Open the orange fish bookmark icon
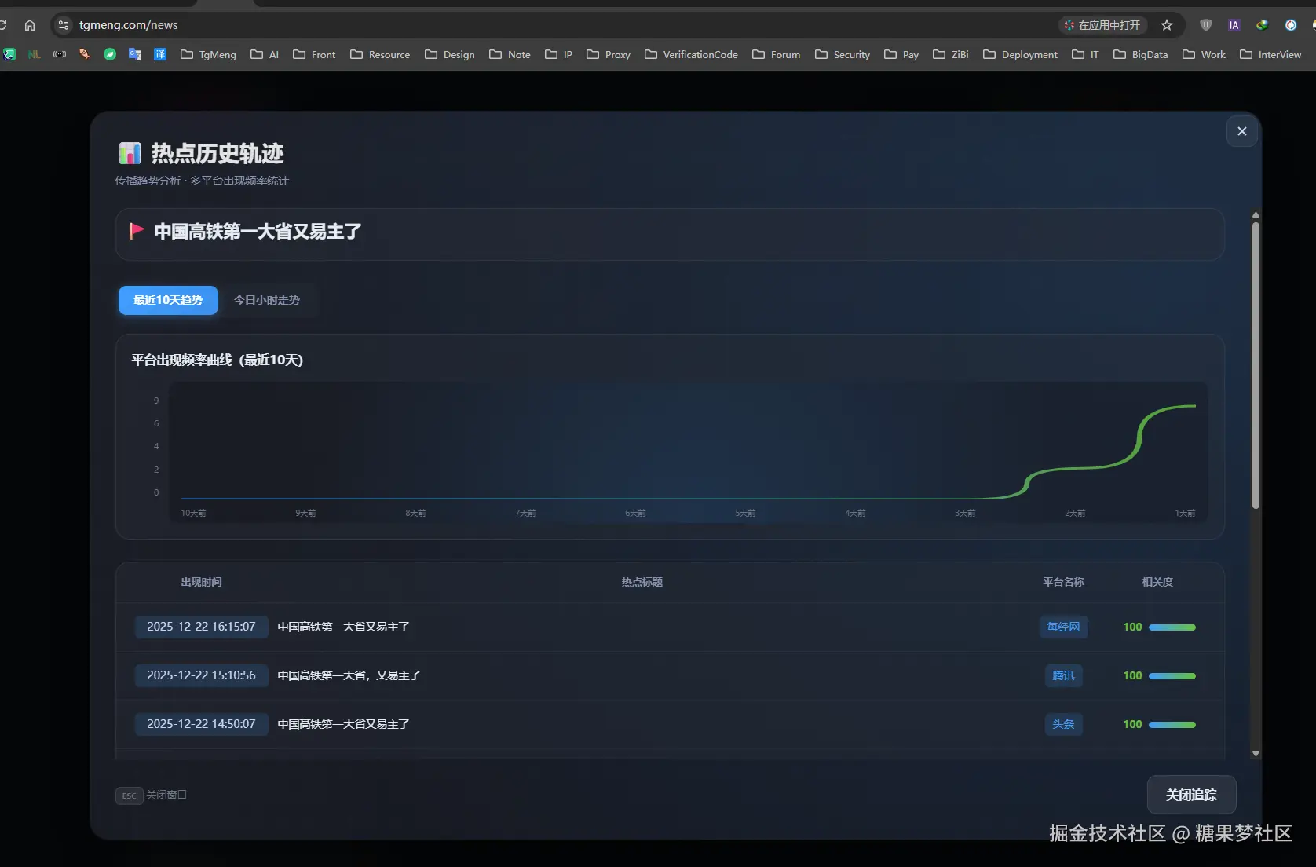The image size is (1316, 867). [x=85, y=54]
